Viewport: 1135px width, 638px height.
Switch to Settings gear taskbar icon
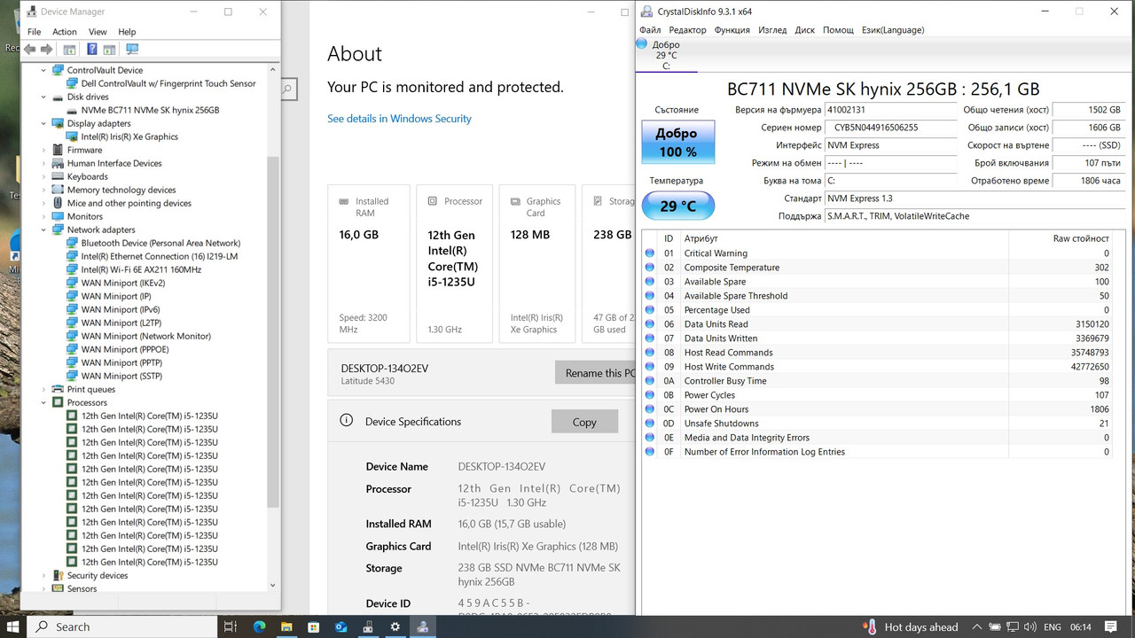tap(395, 626)
